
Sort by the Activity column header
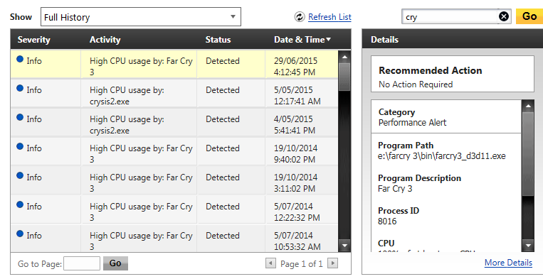105,40
